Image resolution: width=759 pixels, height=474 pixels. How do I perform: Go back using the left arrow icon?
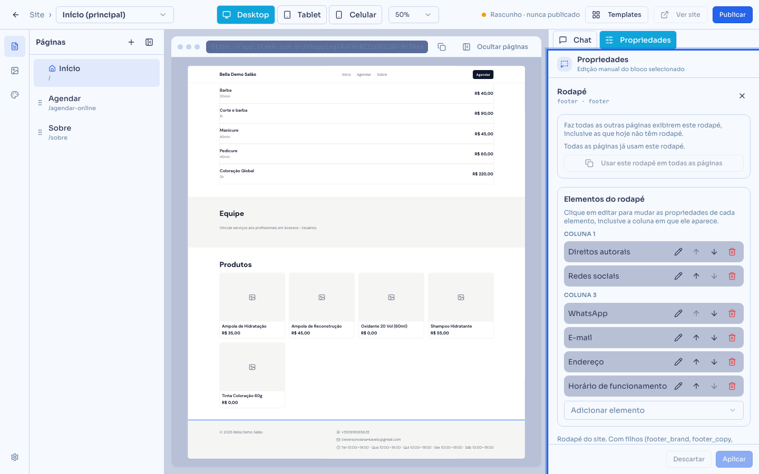coord(16,15)
